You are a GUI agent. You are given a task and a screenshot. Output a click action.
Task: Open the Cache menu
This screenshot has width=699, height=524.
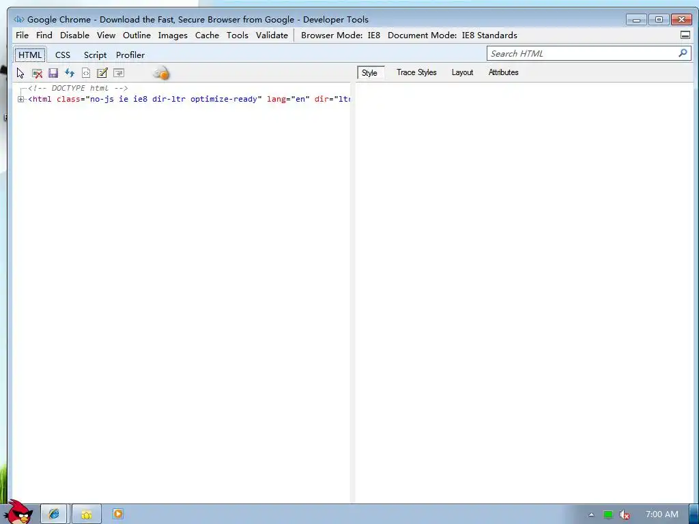point(207,35)
